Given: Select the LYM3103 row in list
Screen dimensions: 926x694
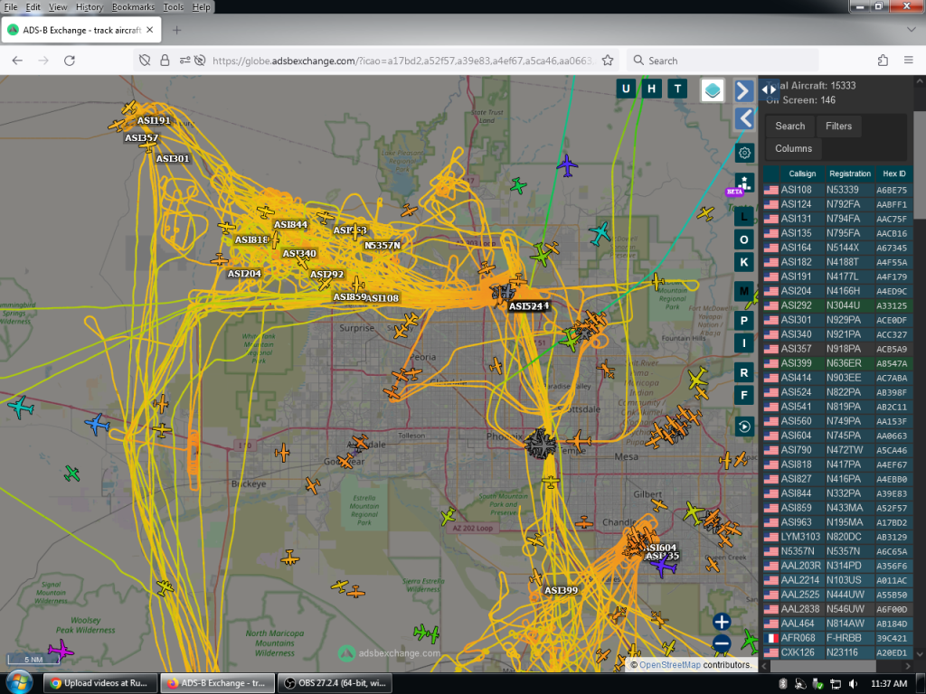Looking at the screenshot, I should point(838,537).
